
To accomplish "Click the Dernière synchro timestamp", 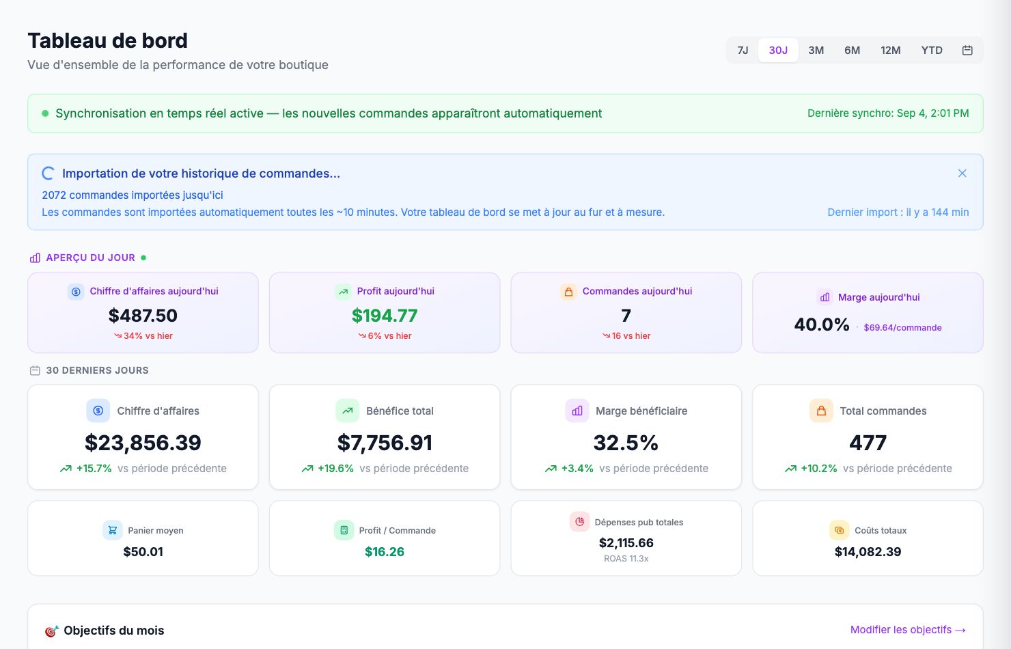I will pos(888,113).
